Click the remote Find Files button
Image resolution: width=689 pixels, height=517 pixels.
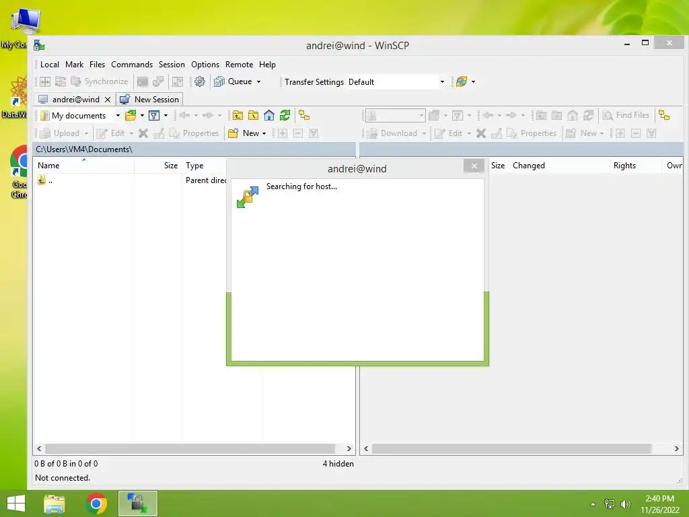point(626,115)
